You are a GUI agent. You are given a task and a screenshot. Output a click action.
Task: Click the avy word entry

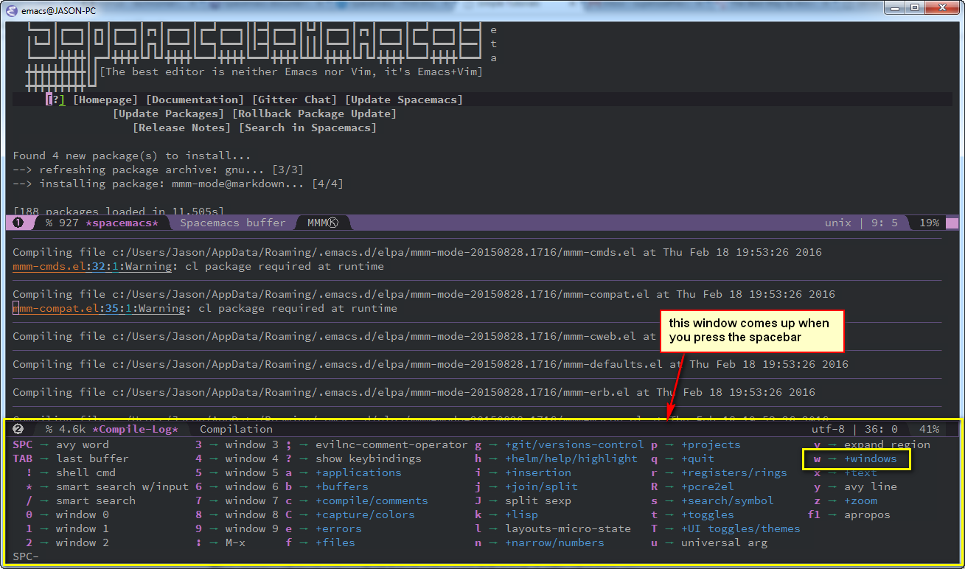[83, 444]
